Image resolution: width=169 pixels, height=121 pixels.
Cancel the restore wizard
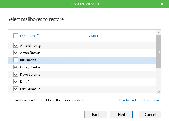click(150, 114)
